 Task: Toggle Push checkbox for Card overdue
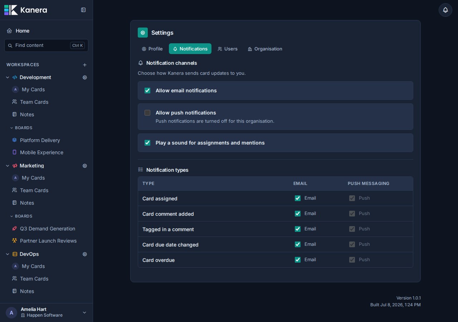pos(352,260)
